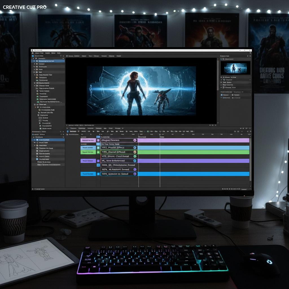Click the app icon in the window title bar
The width and height of the screenshot is (289, 289).
coord(33,50)
